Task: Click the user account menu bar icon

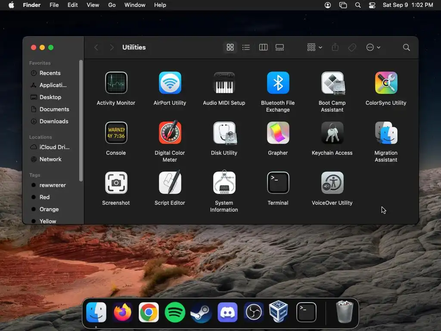Action: 328,5
